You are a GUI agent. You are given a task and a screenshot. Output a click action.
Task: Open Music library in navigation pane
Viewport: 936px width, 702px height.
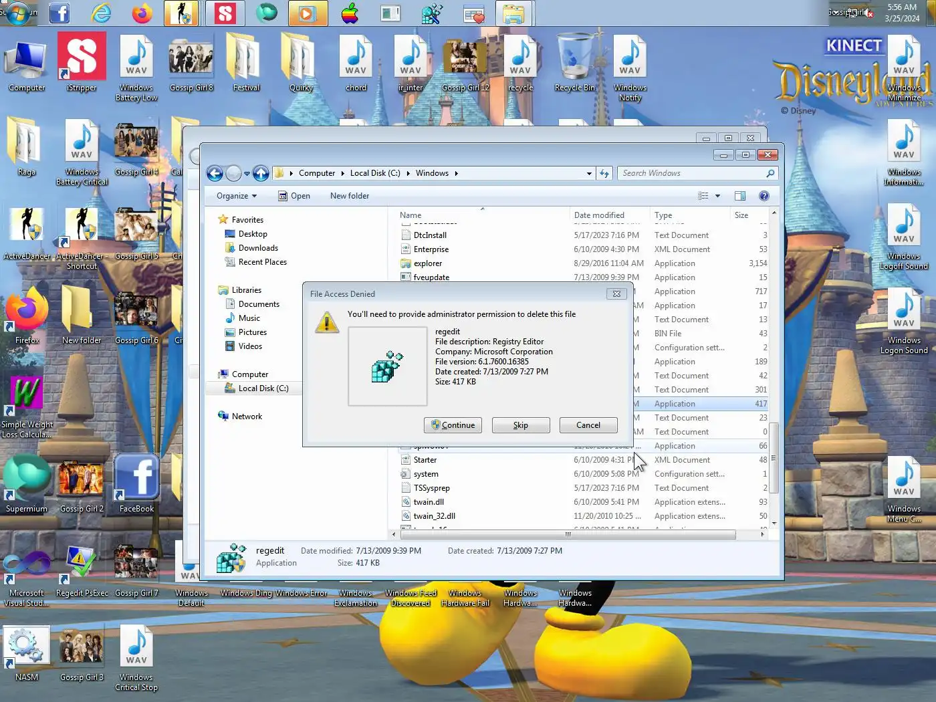[249, 318]
